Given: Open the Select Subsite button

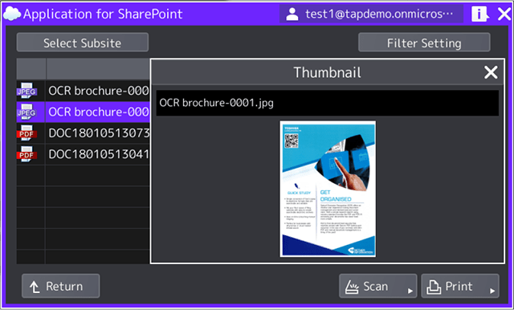Looking at the screenshot, I should point(83,43).
